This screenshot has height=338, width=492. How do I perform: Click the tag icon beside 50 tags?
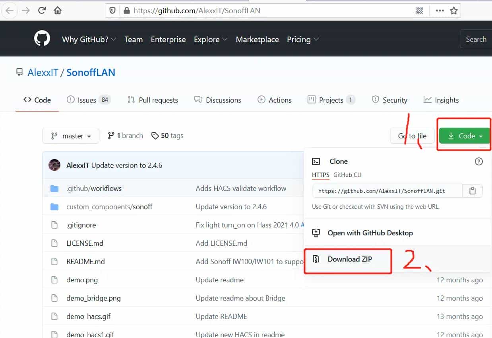pos(155,136)
